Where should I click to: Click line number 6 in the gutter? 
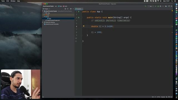(x=76, y=26)
